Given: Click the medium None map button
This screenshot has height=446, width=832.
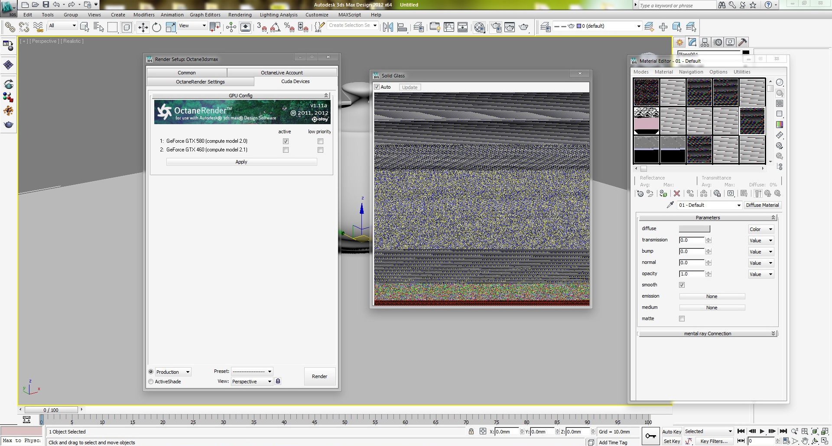Looking at the screenshot, I should (x=712, y=308).
